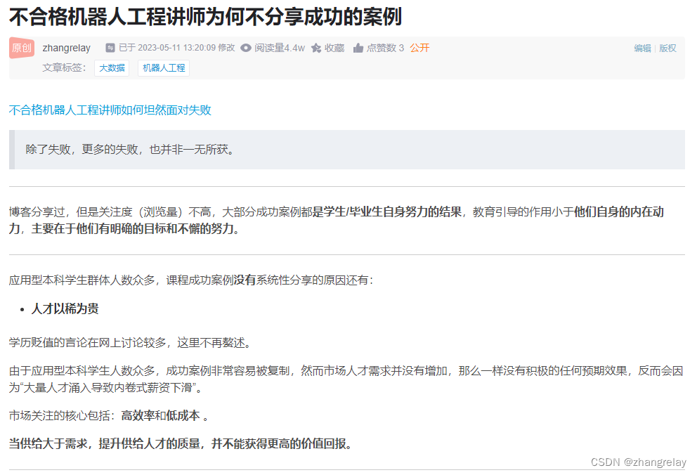Click the thumbs-up 点赞 icon
The width and height of the screenshot is (697, 475).
[x=358, y=48]
